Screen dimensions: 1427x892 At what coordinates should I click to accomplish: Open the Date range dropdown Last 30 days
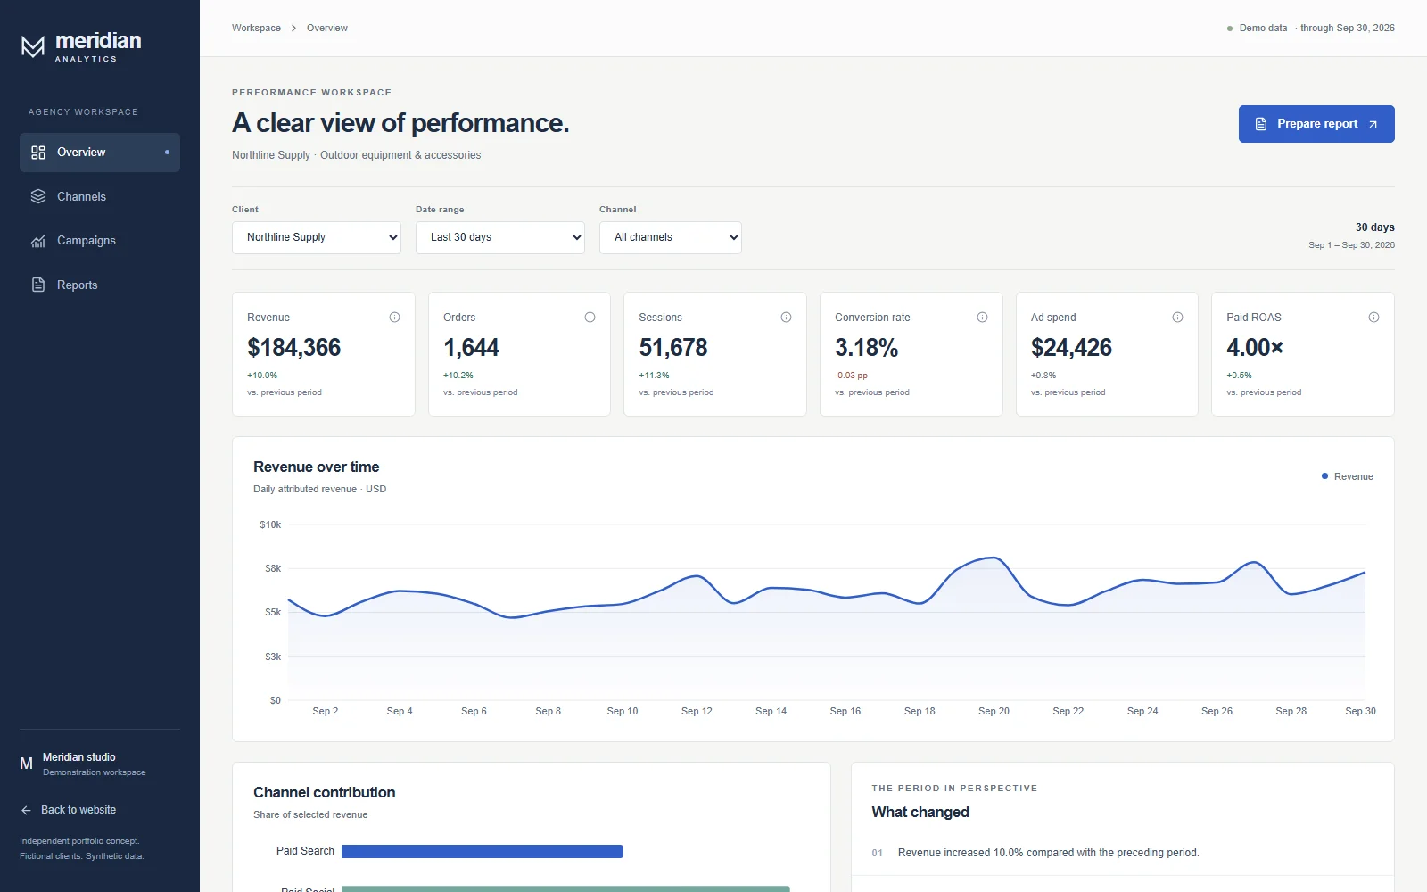(500, 237)
